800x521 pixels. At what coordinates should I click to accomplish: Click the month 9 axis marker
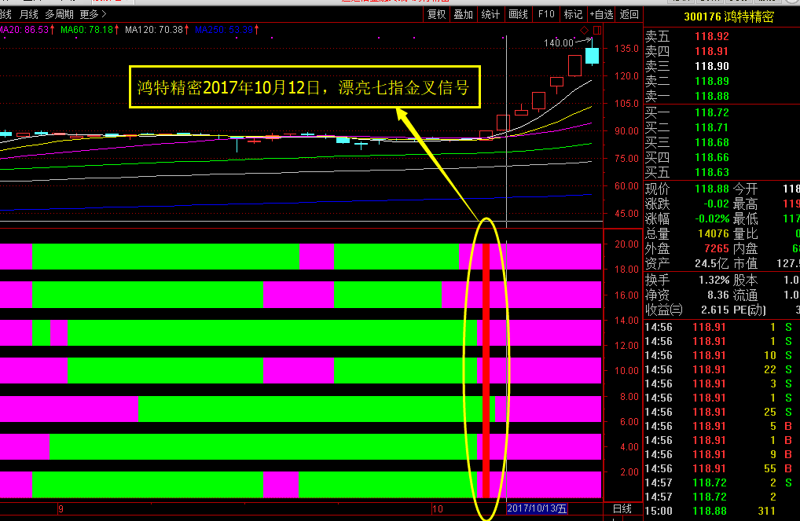61,508
